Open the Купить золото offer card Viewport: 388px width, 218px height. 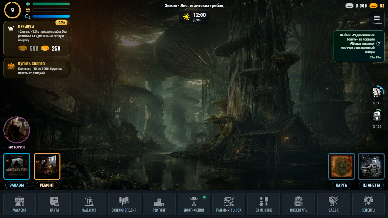(x=37, y=68)
